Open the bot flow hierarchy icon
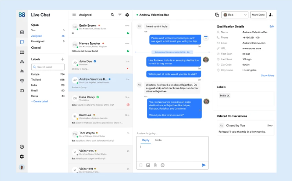 [x=22, y=62]
